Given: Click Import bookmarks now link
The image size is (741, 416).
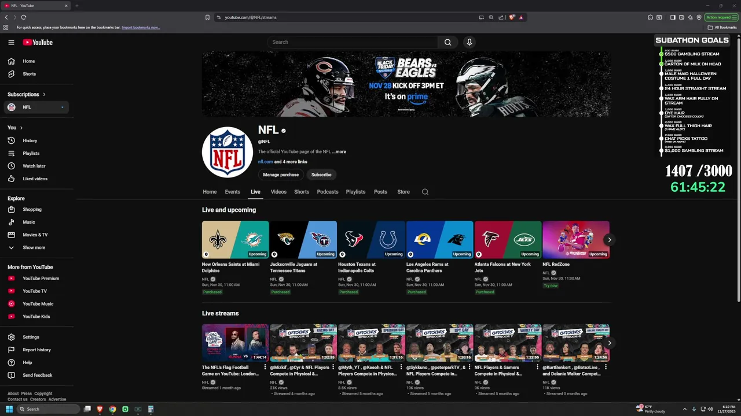Looking at the screenshot, I should [141, 28].
